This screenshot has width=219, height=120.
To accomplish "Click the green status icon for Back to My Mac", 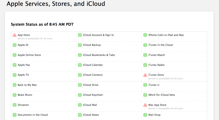I will pos(15,85).
